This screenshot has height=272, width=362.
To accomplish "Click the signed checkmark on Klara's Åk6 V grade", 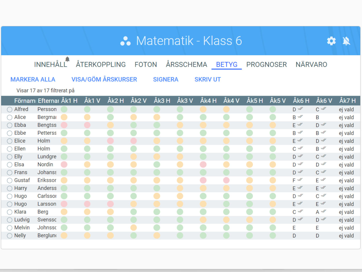I will [x=324, y=212].
